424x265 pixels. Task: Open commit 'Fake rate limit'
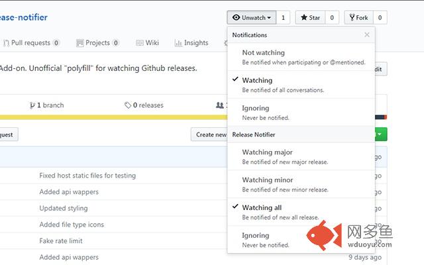[x=61, y=240]
